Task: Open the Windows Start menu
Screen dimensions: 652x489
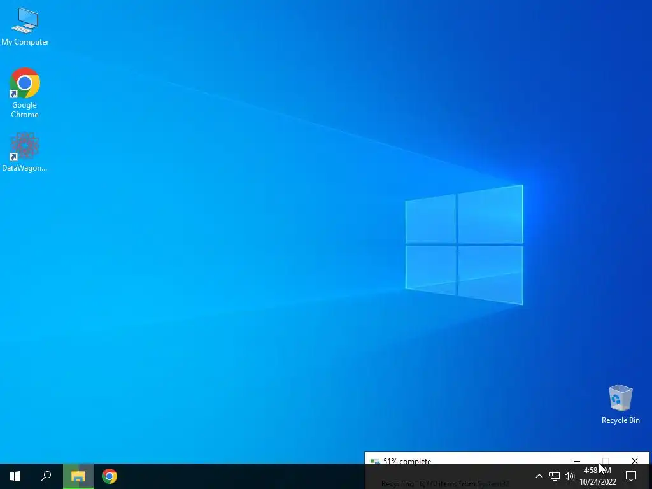Action: pos(15,476)
